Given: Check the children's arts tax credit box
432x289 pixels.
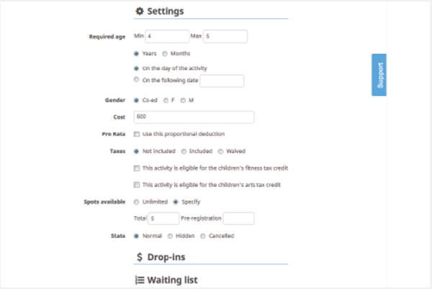Looking at the screenshot, I should tap(137, 184).
